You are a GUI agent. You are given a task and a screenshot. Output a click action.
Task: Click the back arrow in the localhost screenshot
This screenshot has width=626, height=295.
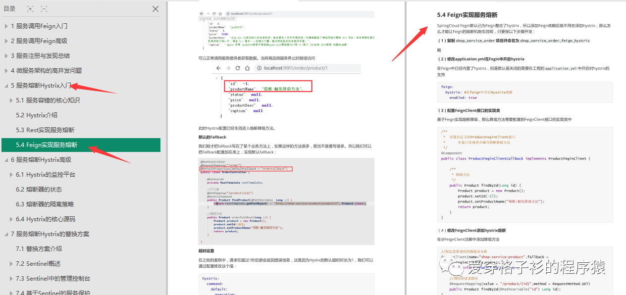[218, 68]
